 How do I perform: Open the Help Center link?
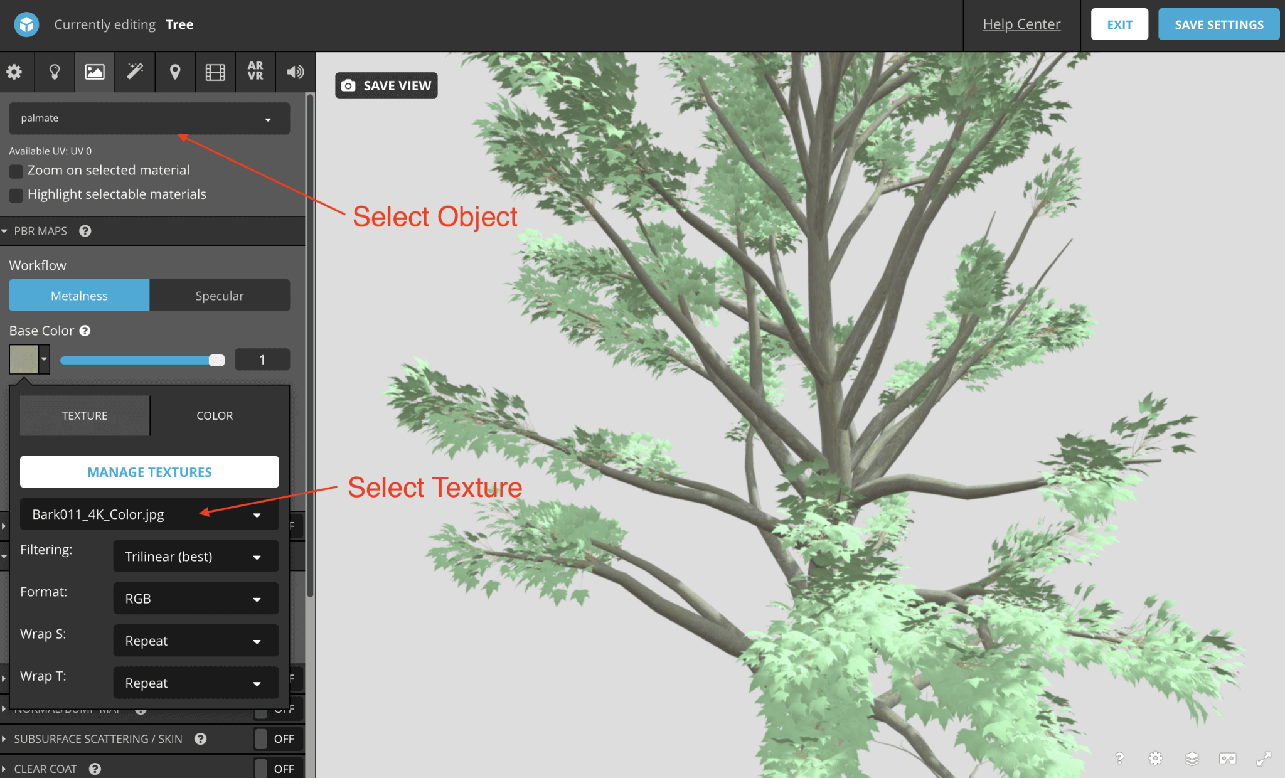1021,24
